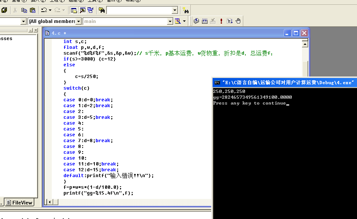Viewport: 357px width, 219px height.
Task: Click the red exclamation Execute Program icon
Action: 221,21
